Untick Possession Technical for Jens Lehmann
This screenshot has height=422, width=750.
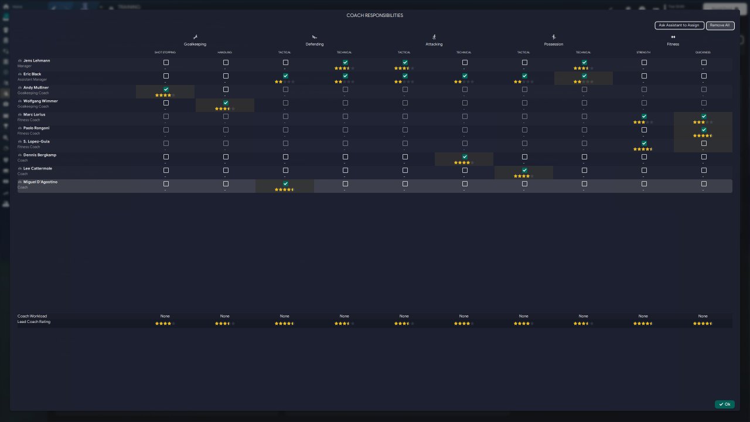(584, 62)
